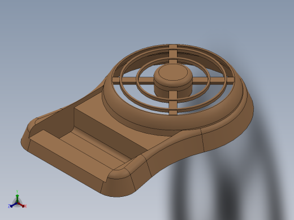The height and width of the screenshot is (220, 294).
Task: Click the Z axis of the orientation triad
Action: 13,205
